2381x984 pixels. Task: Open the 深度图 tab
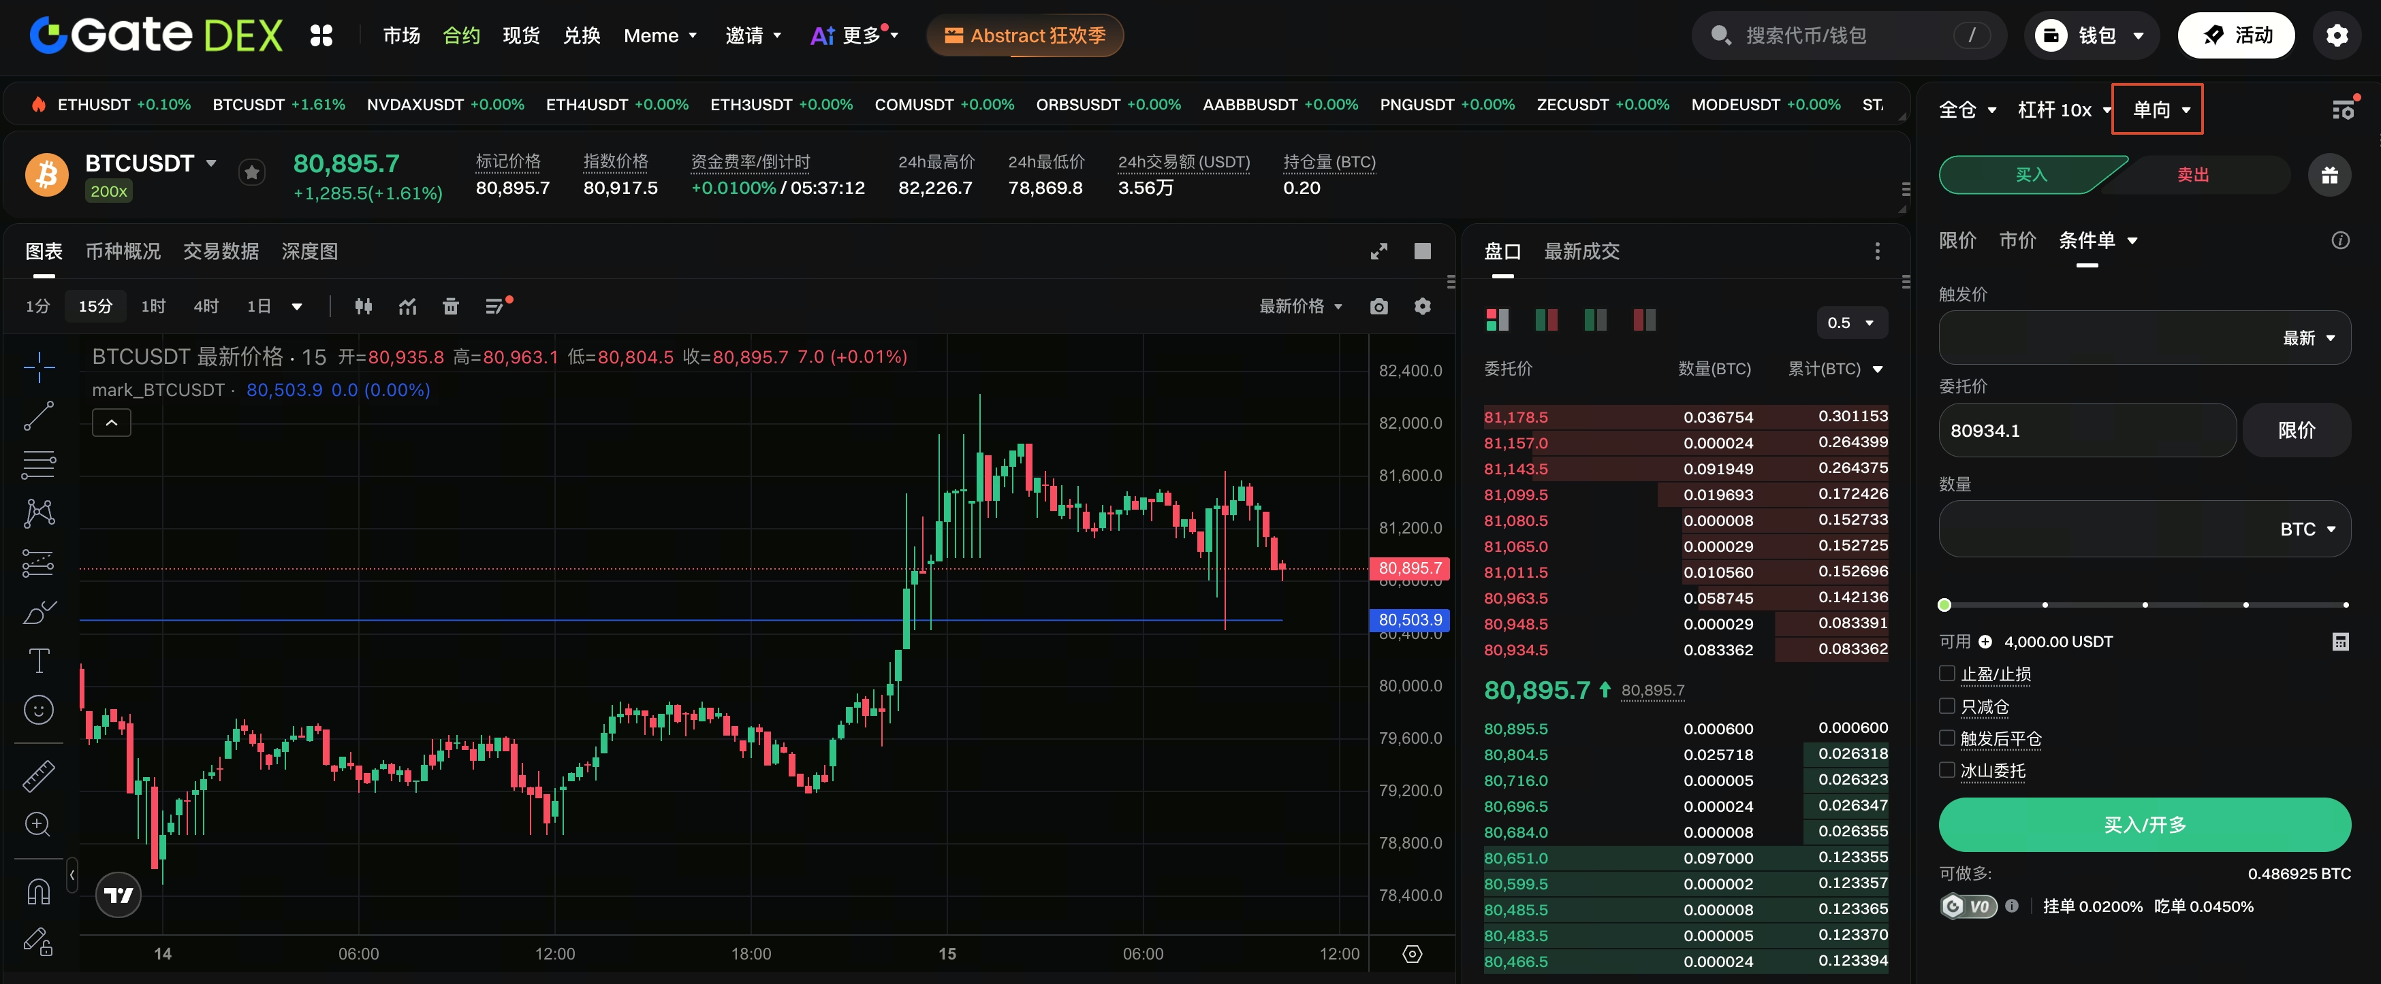click(x=310, y=251)
